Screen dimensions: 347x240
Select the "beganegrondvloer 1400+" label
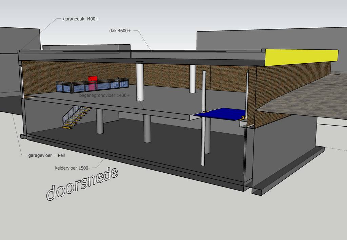[104, 95]
